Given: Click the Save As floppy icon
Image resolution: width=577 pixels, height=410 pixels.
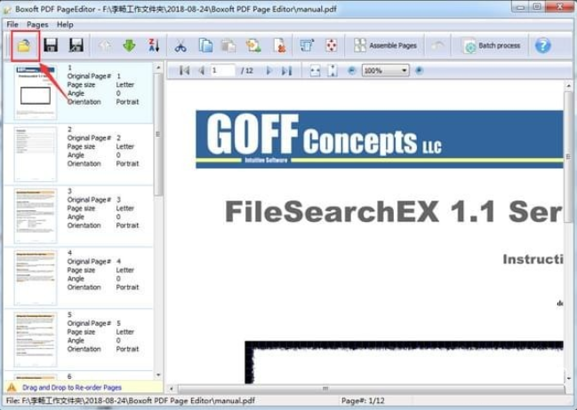Looking at the screenshot, I should click(76, 45).
